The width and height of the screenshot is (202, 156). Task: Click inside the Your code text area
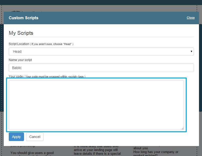[x=96, y=105]
